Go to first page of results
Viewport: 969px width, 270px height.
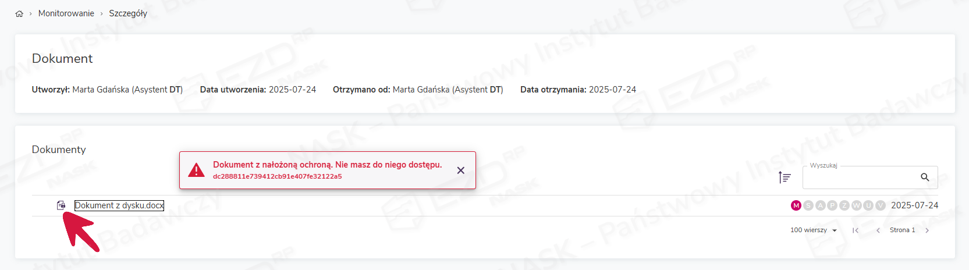click(x=856, y=230)
